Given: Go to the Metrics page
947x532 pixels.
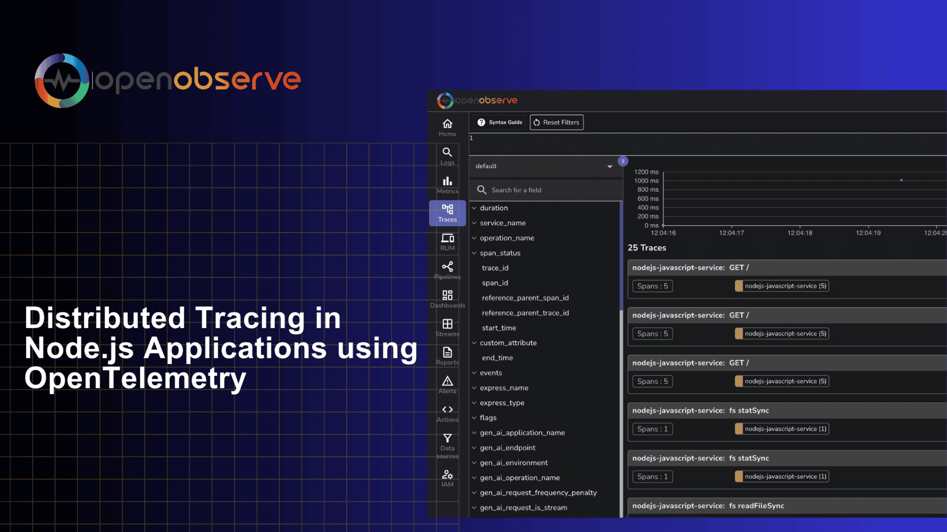Looking at the screenshot, I should 447,185.
